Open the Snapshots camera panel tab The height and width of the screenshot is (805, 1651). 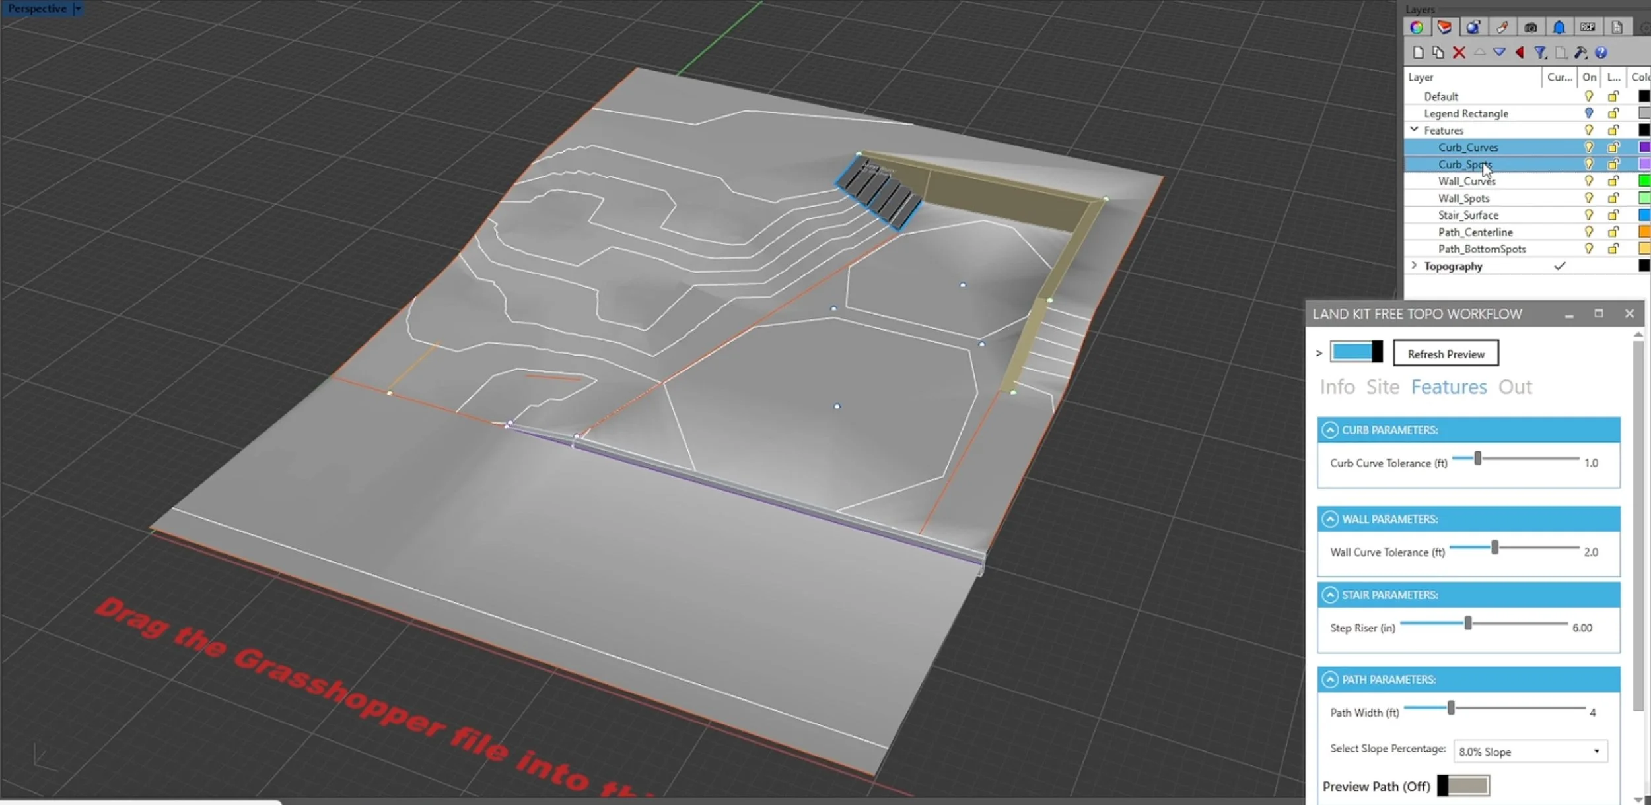pyautogui.click(x=1531, y=28)
